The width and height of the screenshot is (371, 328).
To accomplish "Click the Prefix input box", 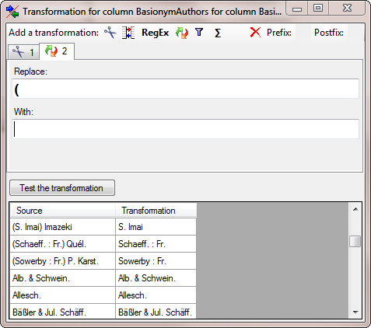I will point(303,33).
